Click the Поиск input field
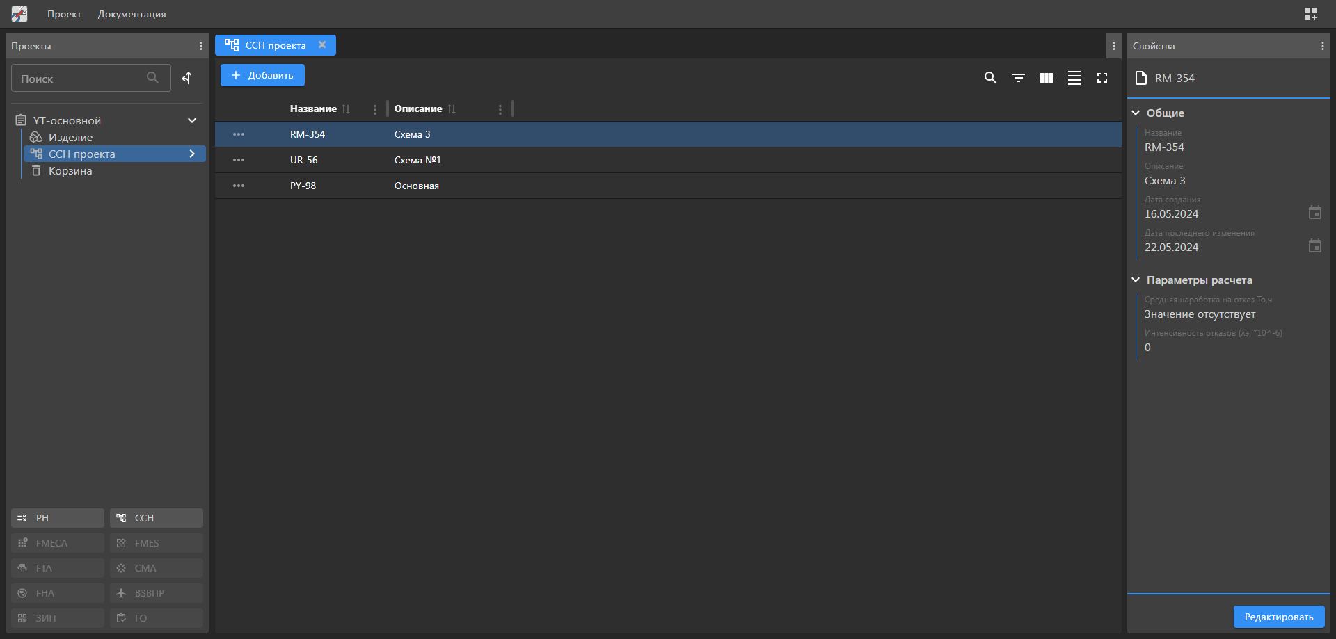Viewport: 1336px width, 639px height. point(80,79)
